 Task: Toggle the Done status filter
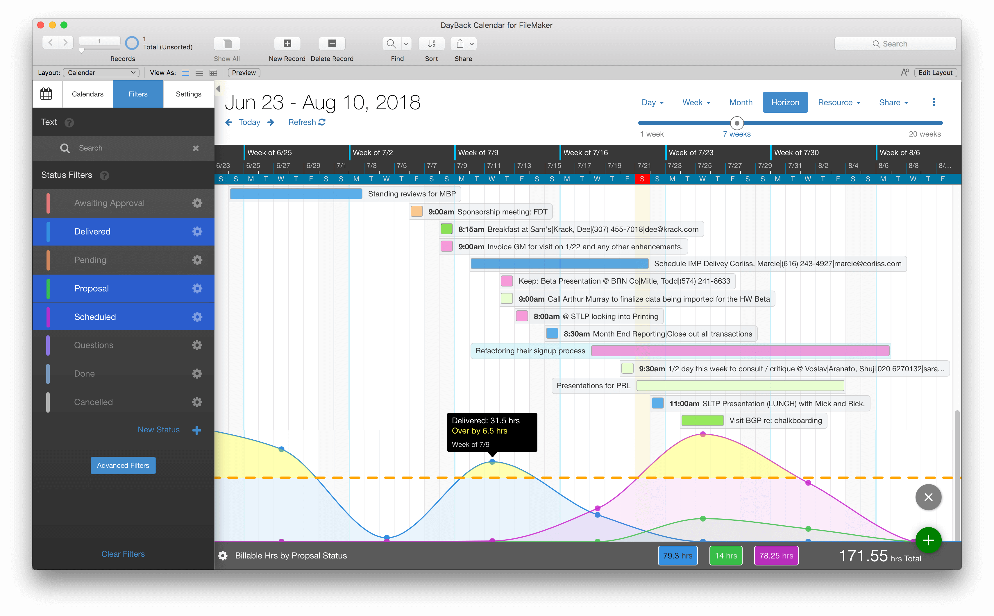click(x=123, y=374)
